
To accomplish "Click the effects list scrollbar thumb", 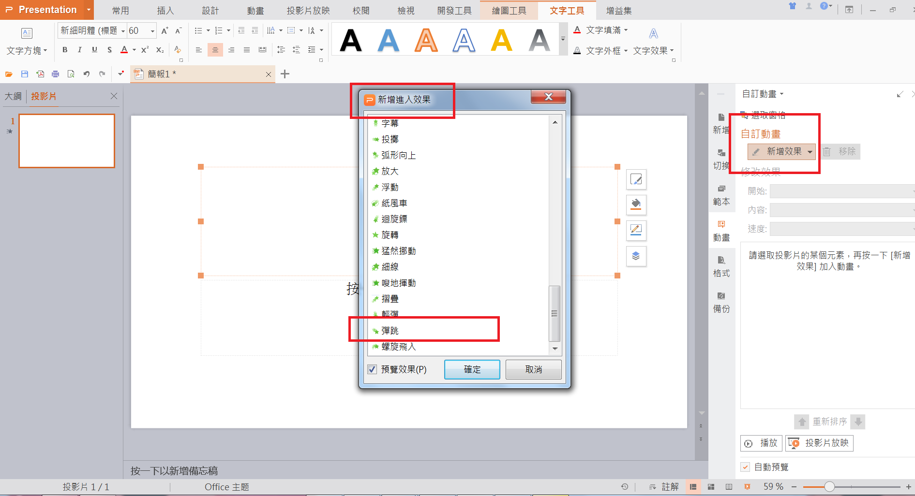I will click(555, 314).
